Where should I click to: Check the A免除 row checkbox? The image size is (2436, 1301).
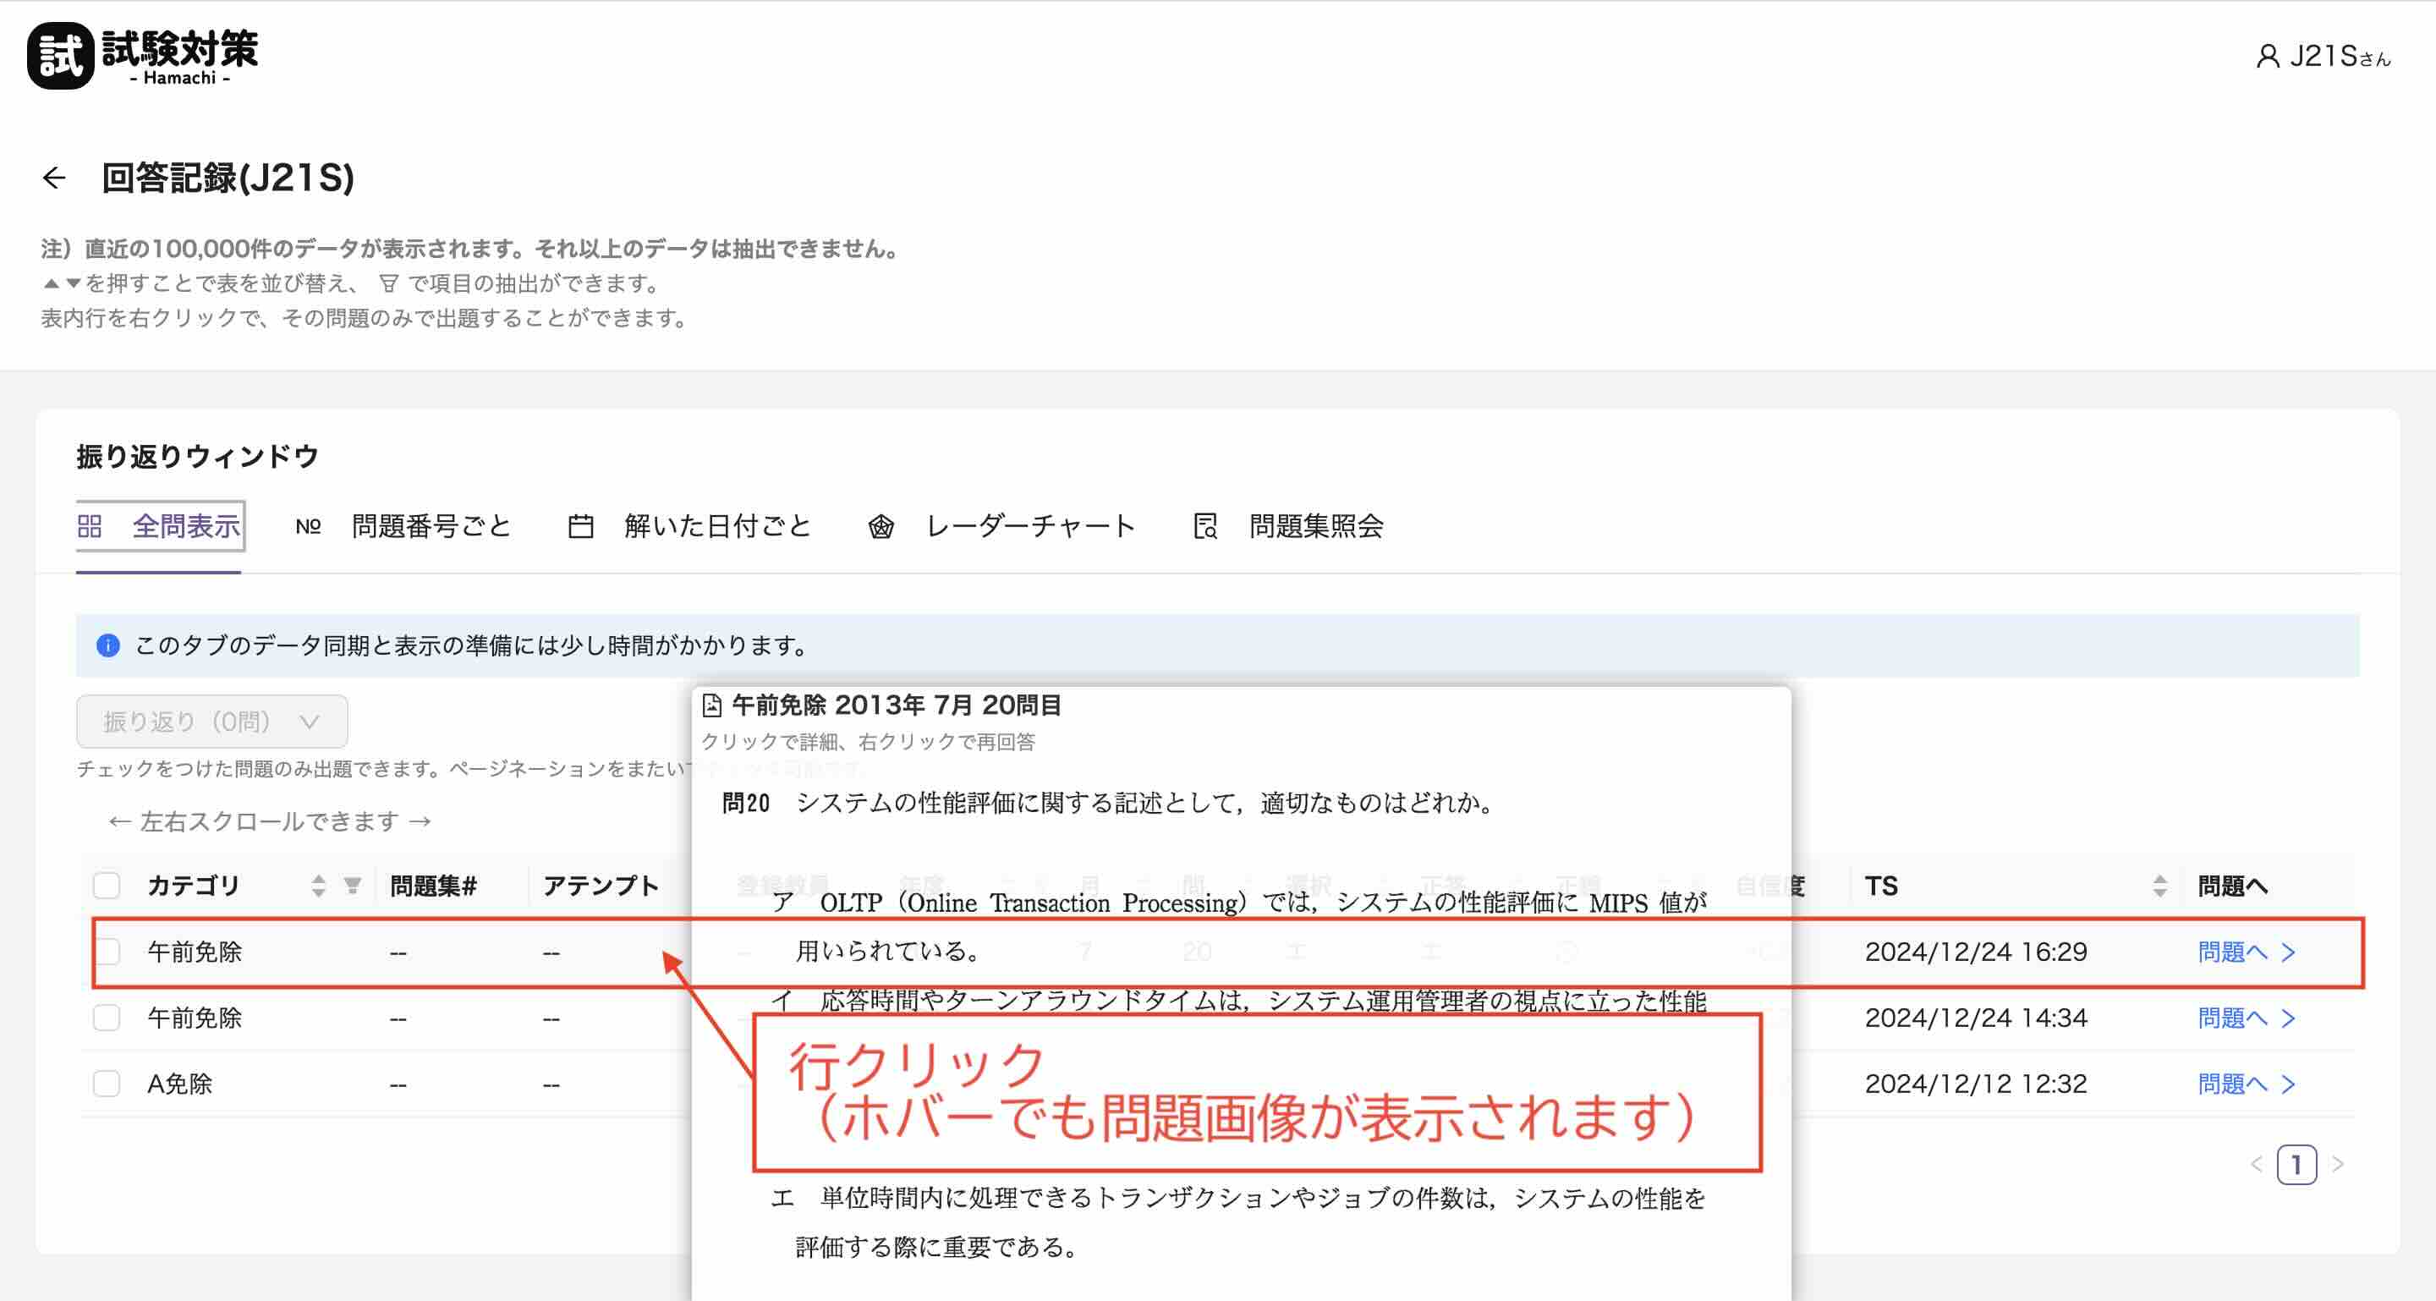(107, 1084)
